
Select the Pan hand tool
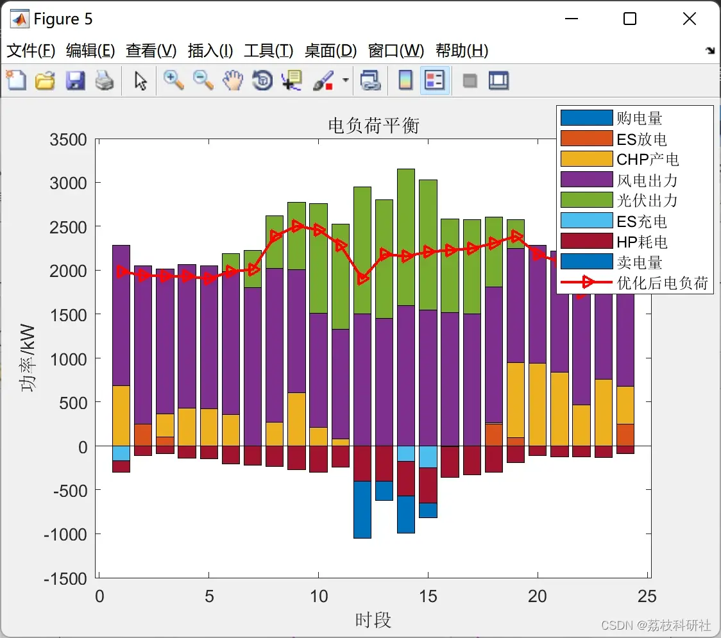point(233,80)
